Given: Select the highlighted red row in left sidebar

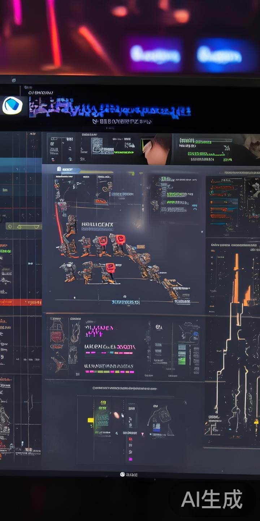Looking at the screenshot, I should coord(21,302).
